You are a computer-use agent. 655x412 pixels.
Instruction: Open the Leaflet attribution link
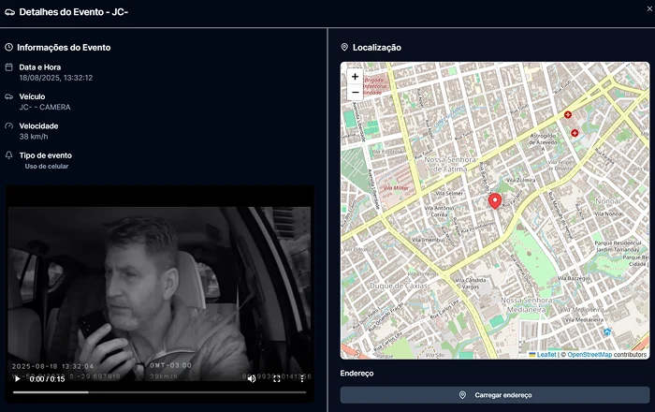(546, 355)
